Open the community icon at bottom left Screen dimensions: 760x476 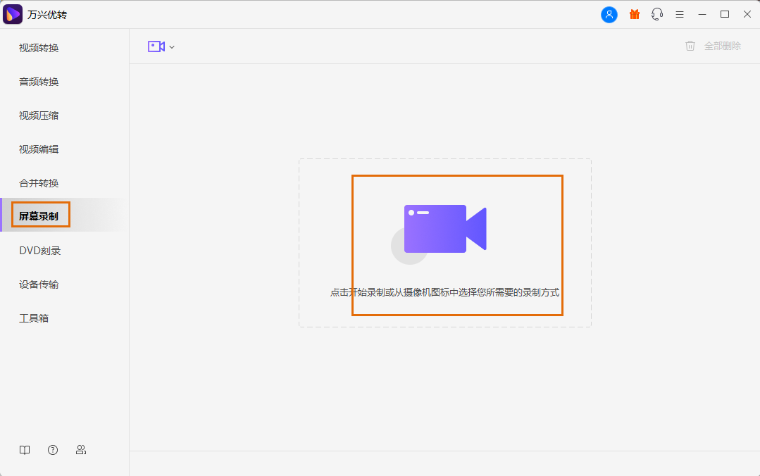pos(81,450)
